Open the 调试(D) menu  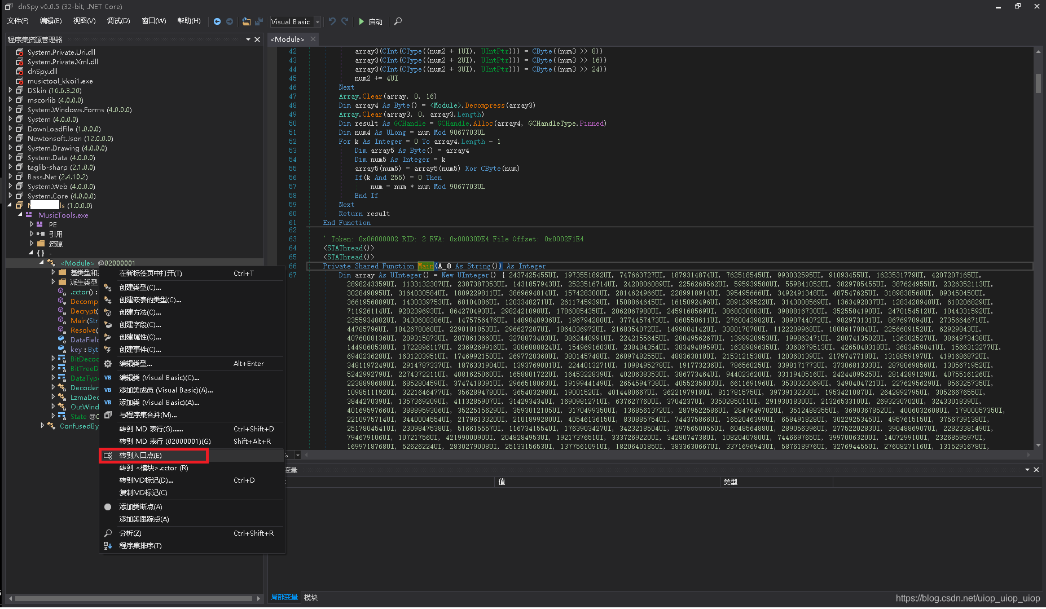click(118, 21)
